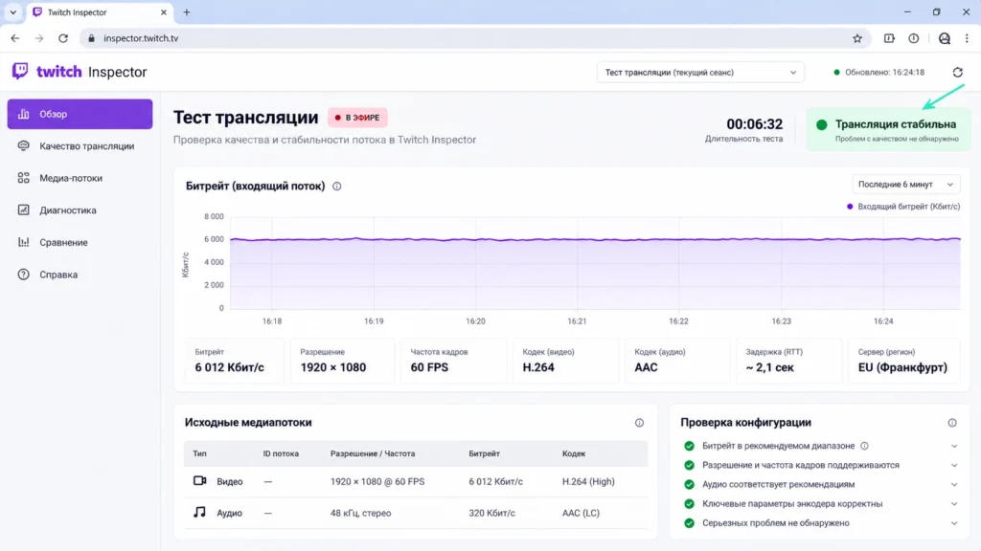Viewport: 981px width, 551px height.
Task: Click Битрейт column header in streams table
Action: tap(484, 453)
